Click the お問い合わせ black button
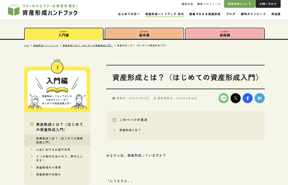This screenshot has width=288, height=185. click(268, 4)
